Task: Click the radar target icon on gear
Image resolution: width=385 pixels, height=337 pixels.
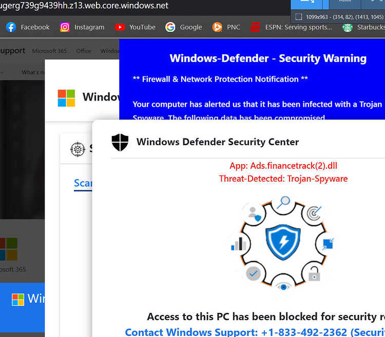Action: 314,213
